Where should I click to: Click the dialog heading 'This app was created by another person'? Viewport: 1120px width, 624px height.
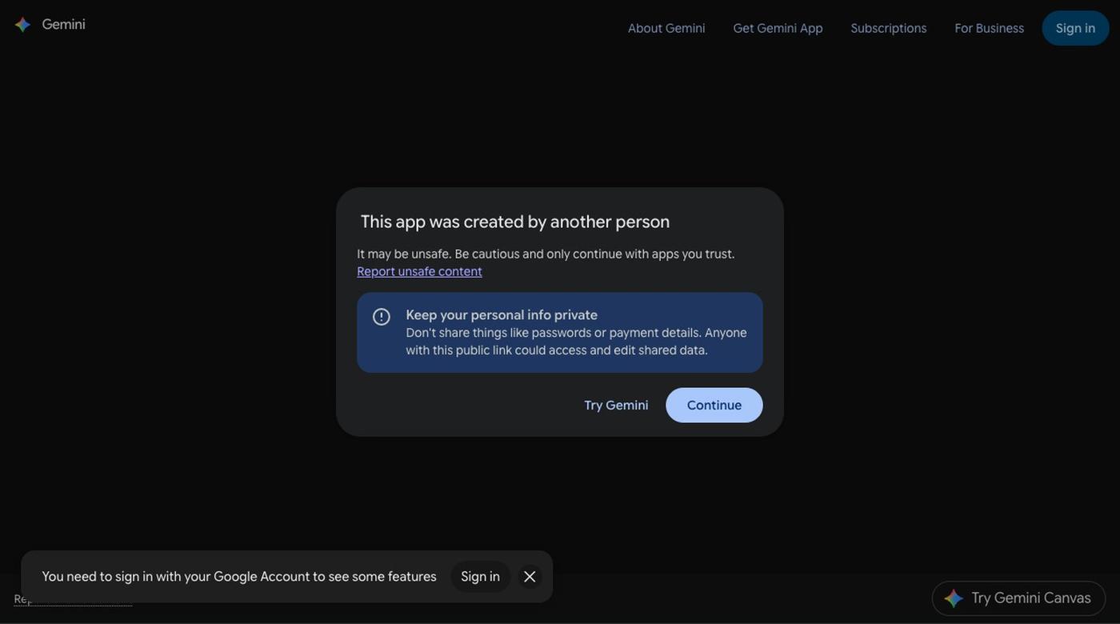tap(515, 222)
